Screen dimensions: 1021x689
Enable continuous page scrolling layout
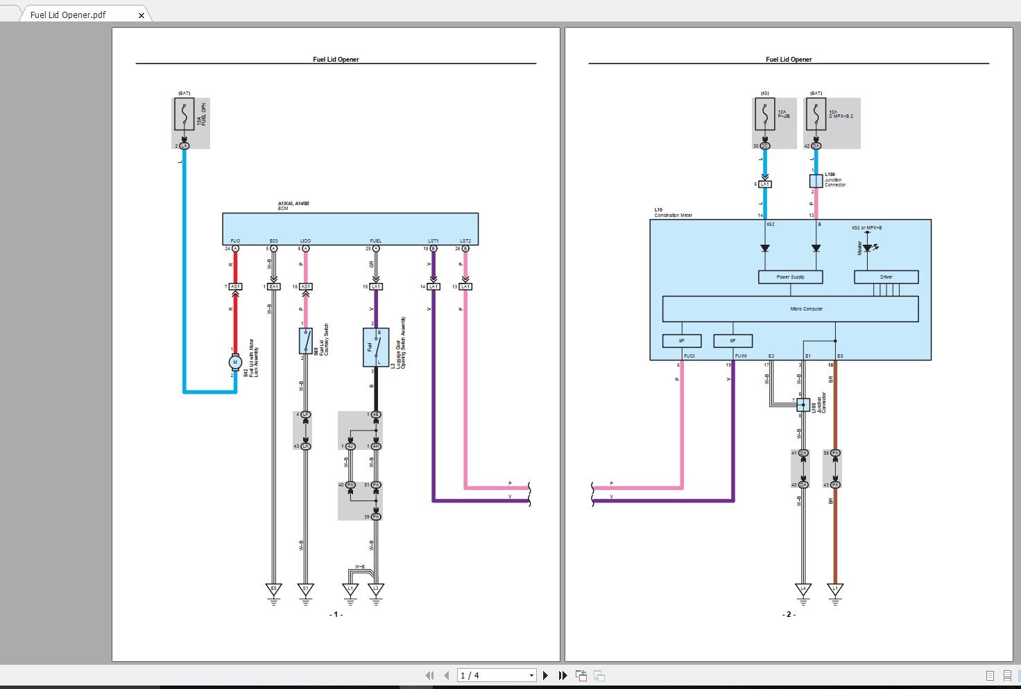tap(1007, 674)
